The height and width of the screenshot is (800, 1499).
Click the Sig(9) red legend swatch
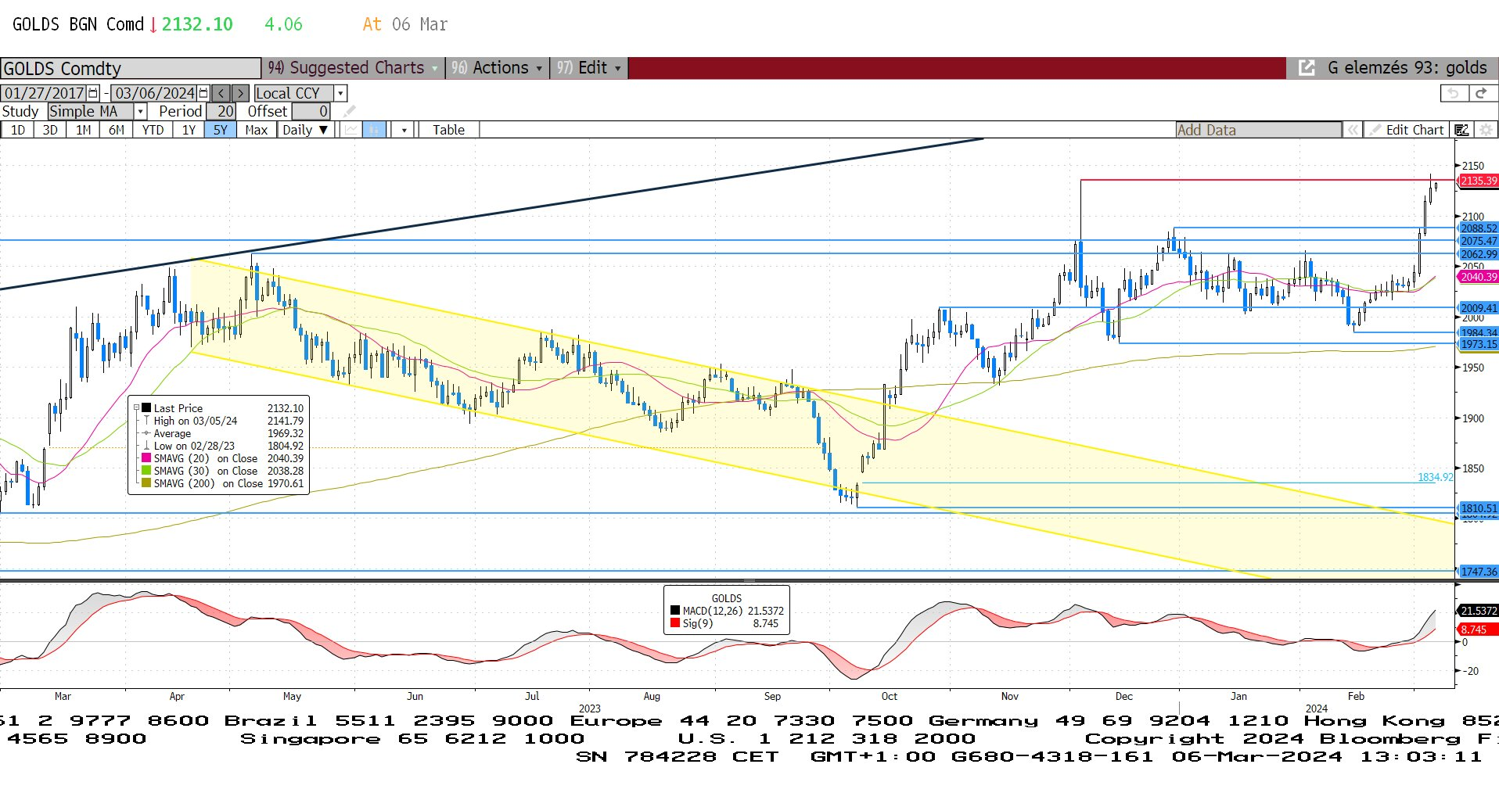click(675, 623)
